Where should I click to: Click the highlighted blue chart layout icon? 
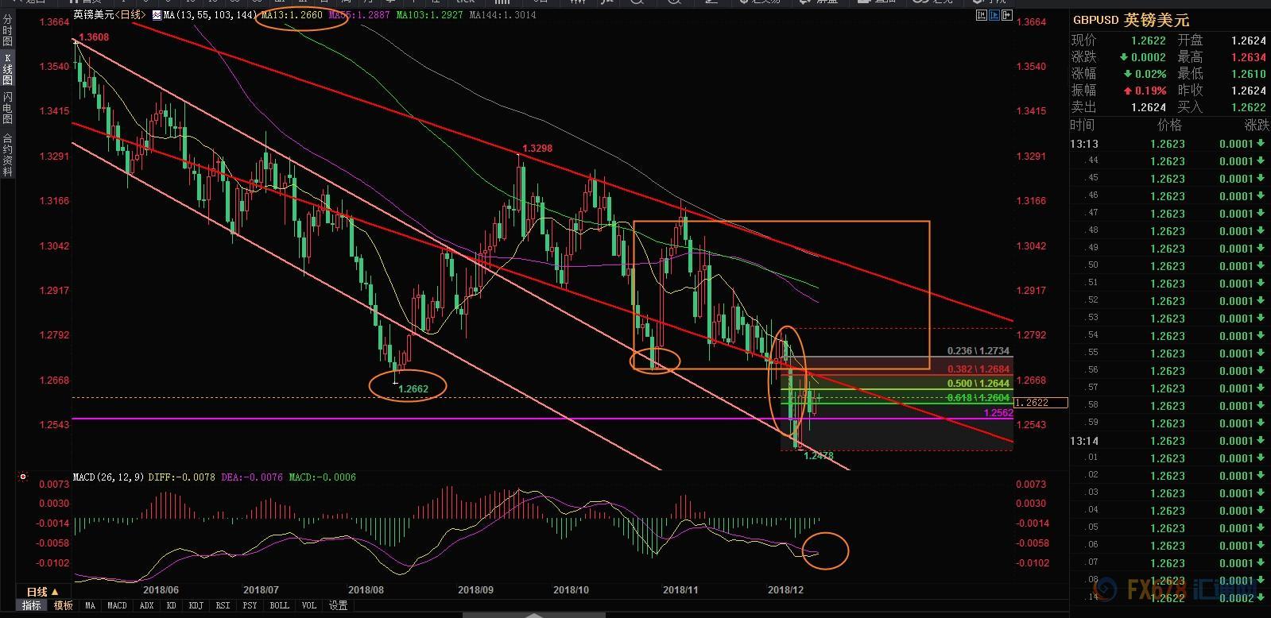pyautogui.click(x=993, y=14)
